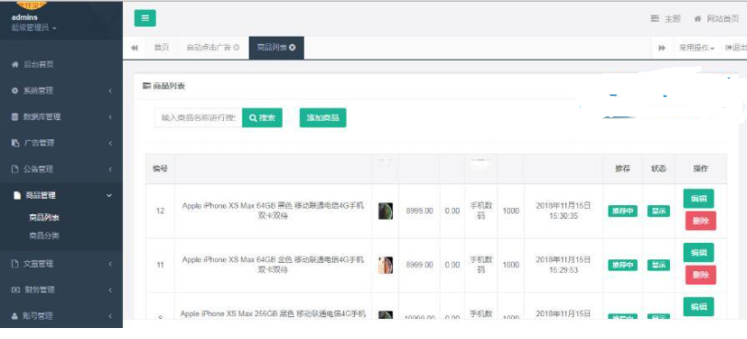Expand 广告管理 using its chevron
747x339 pixels.
[110, 143]
